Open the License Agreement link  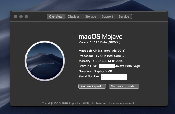coord(122,103)
